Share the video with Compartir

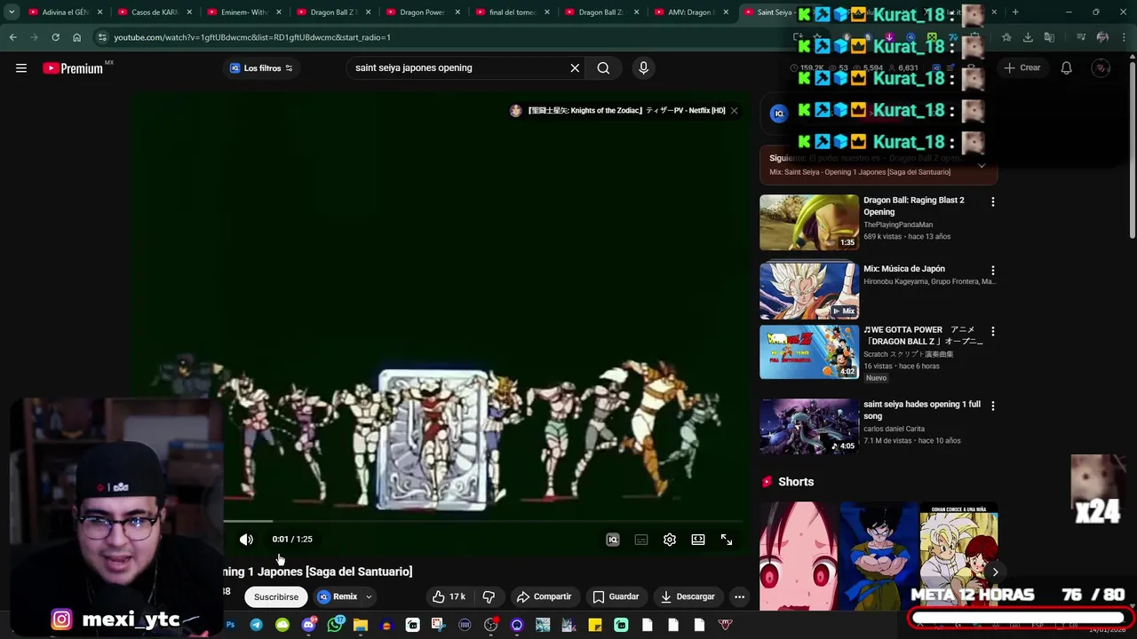[x=544, y=597]
